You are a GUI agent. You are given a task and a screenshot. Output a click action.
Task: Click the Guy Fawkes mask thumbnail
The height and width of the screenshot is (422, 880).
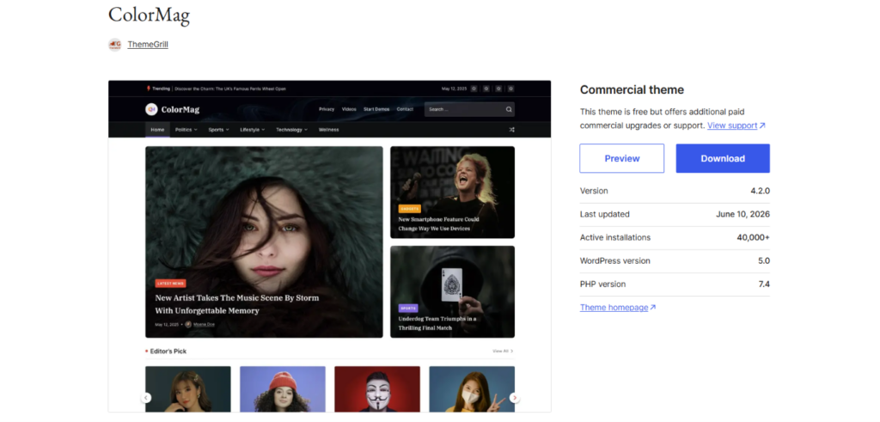point(377,388)
